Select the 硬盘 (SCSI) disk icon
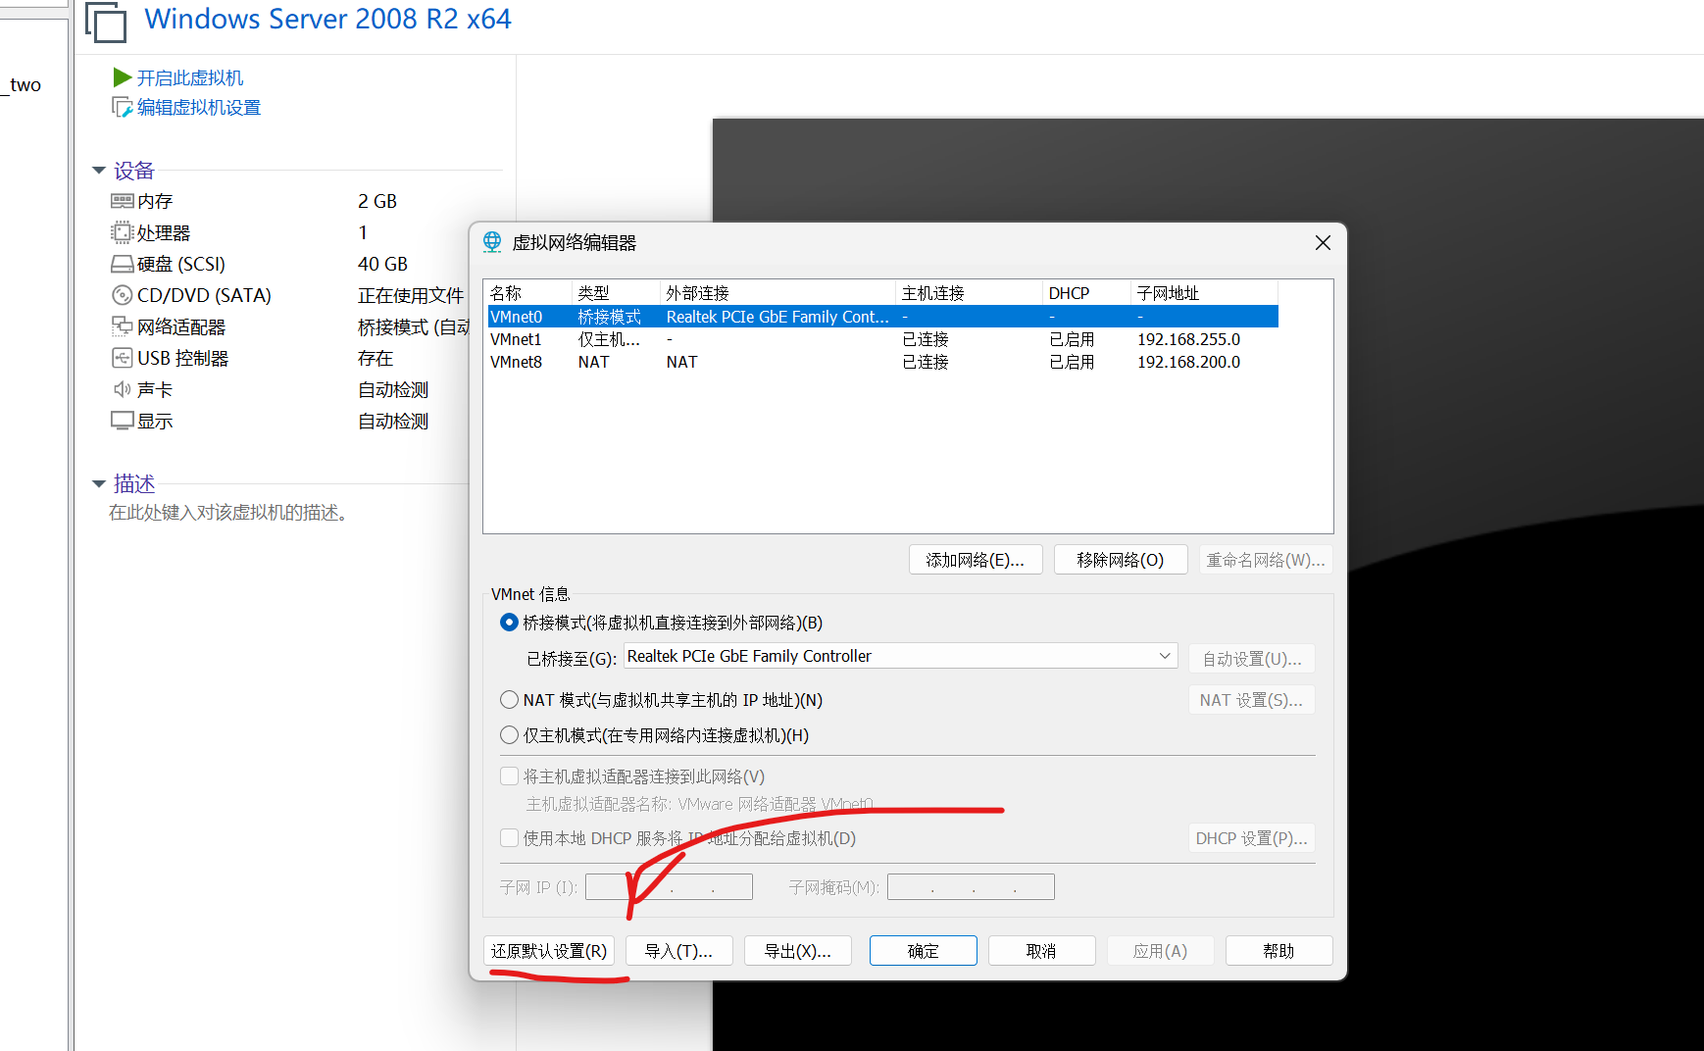This screenshot has height=1051, width=1704. tap(122, 263)
